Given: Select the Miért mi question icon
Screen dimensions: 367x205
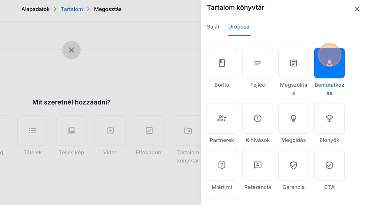Looking at the screenshot, I should [222, 165].
